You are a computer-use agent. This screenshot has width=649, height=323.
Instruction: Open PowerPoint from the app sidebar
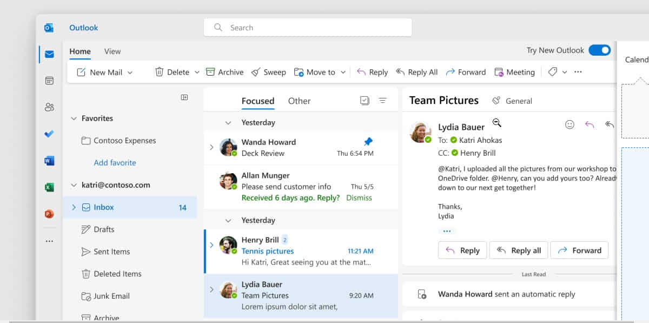tap(49, 214)
